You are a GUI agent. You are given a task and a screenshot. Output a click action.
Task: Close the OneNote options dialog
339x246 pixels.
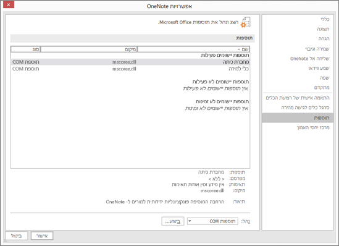pyautogui.click(x=9, y=4)
